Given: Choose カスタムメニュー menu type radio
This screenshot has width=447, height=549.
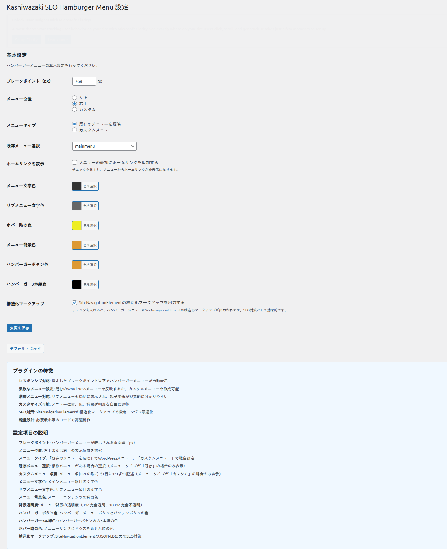Looking at the screenshot, I should [74, 130].
